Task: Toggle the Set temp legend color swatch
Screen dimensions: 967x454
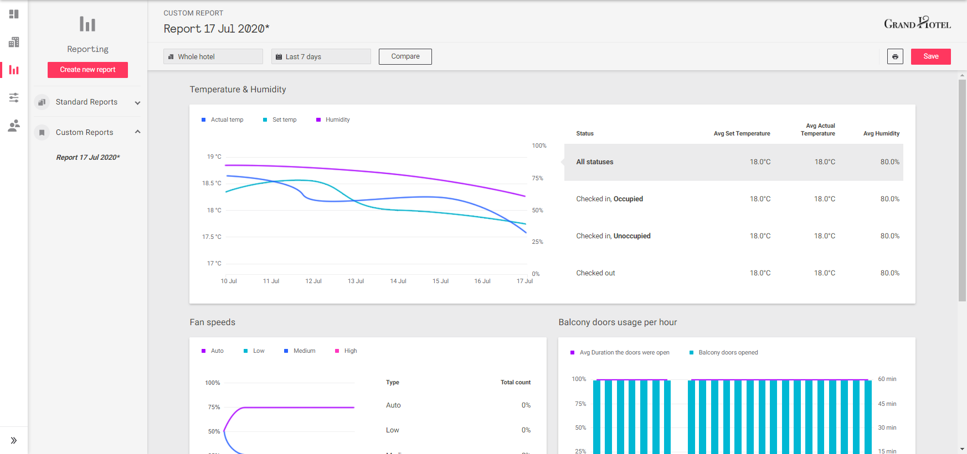Action: pos(265,120)
